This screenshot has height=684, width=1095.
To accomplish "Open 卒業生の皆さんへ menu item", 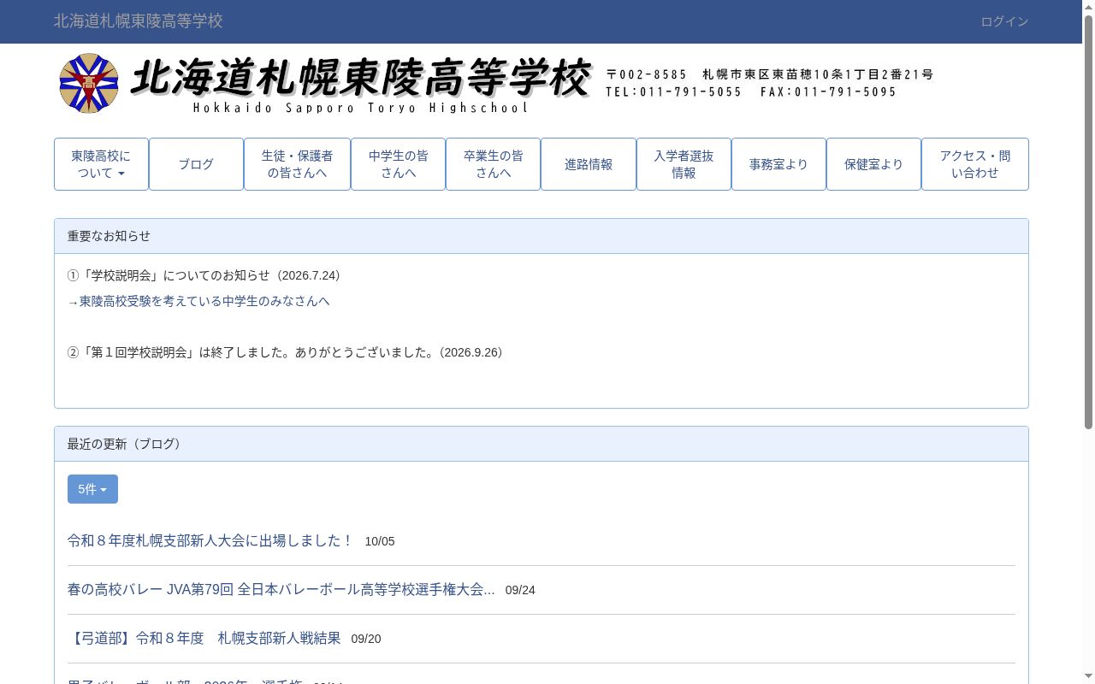I will [493, 164].
